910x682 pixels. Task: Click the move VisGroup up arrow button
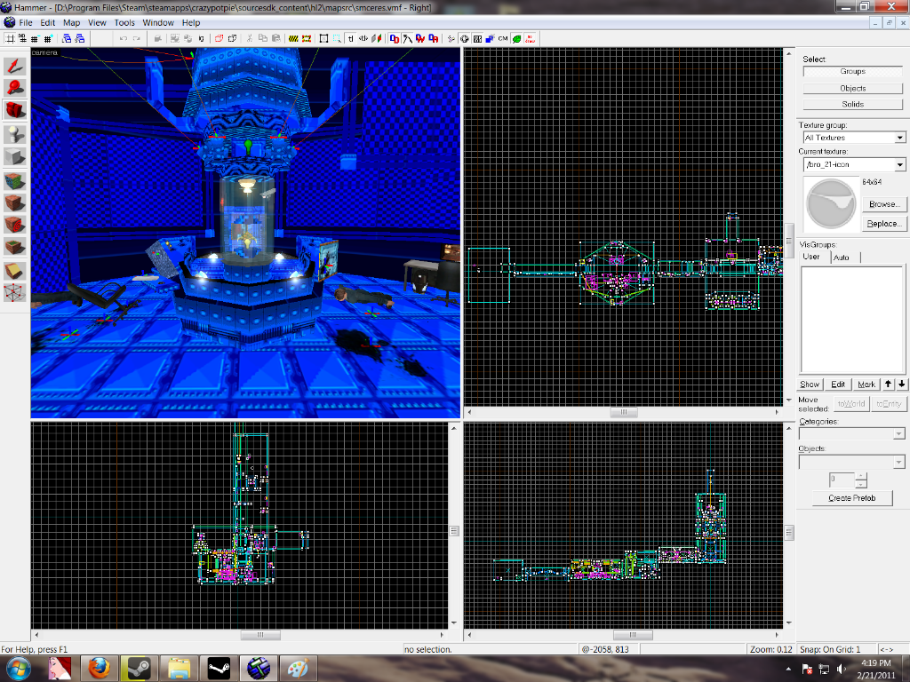(x=888, y=385)
